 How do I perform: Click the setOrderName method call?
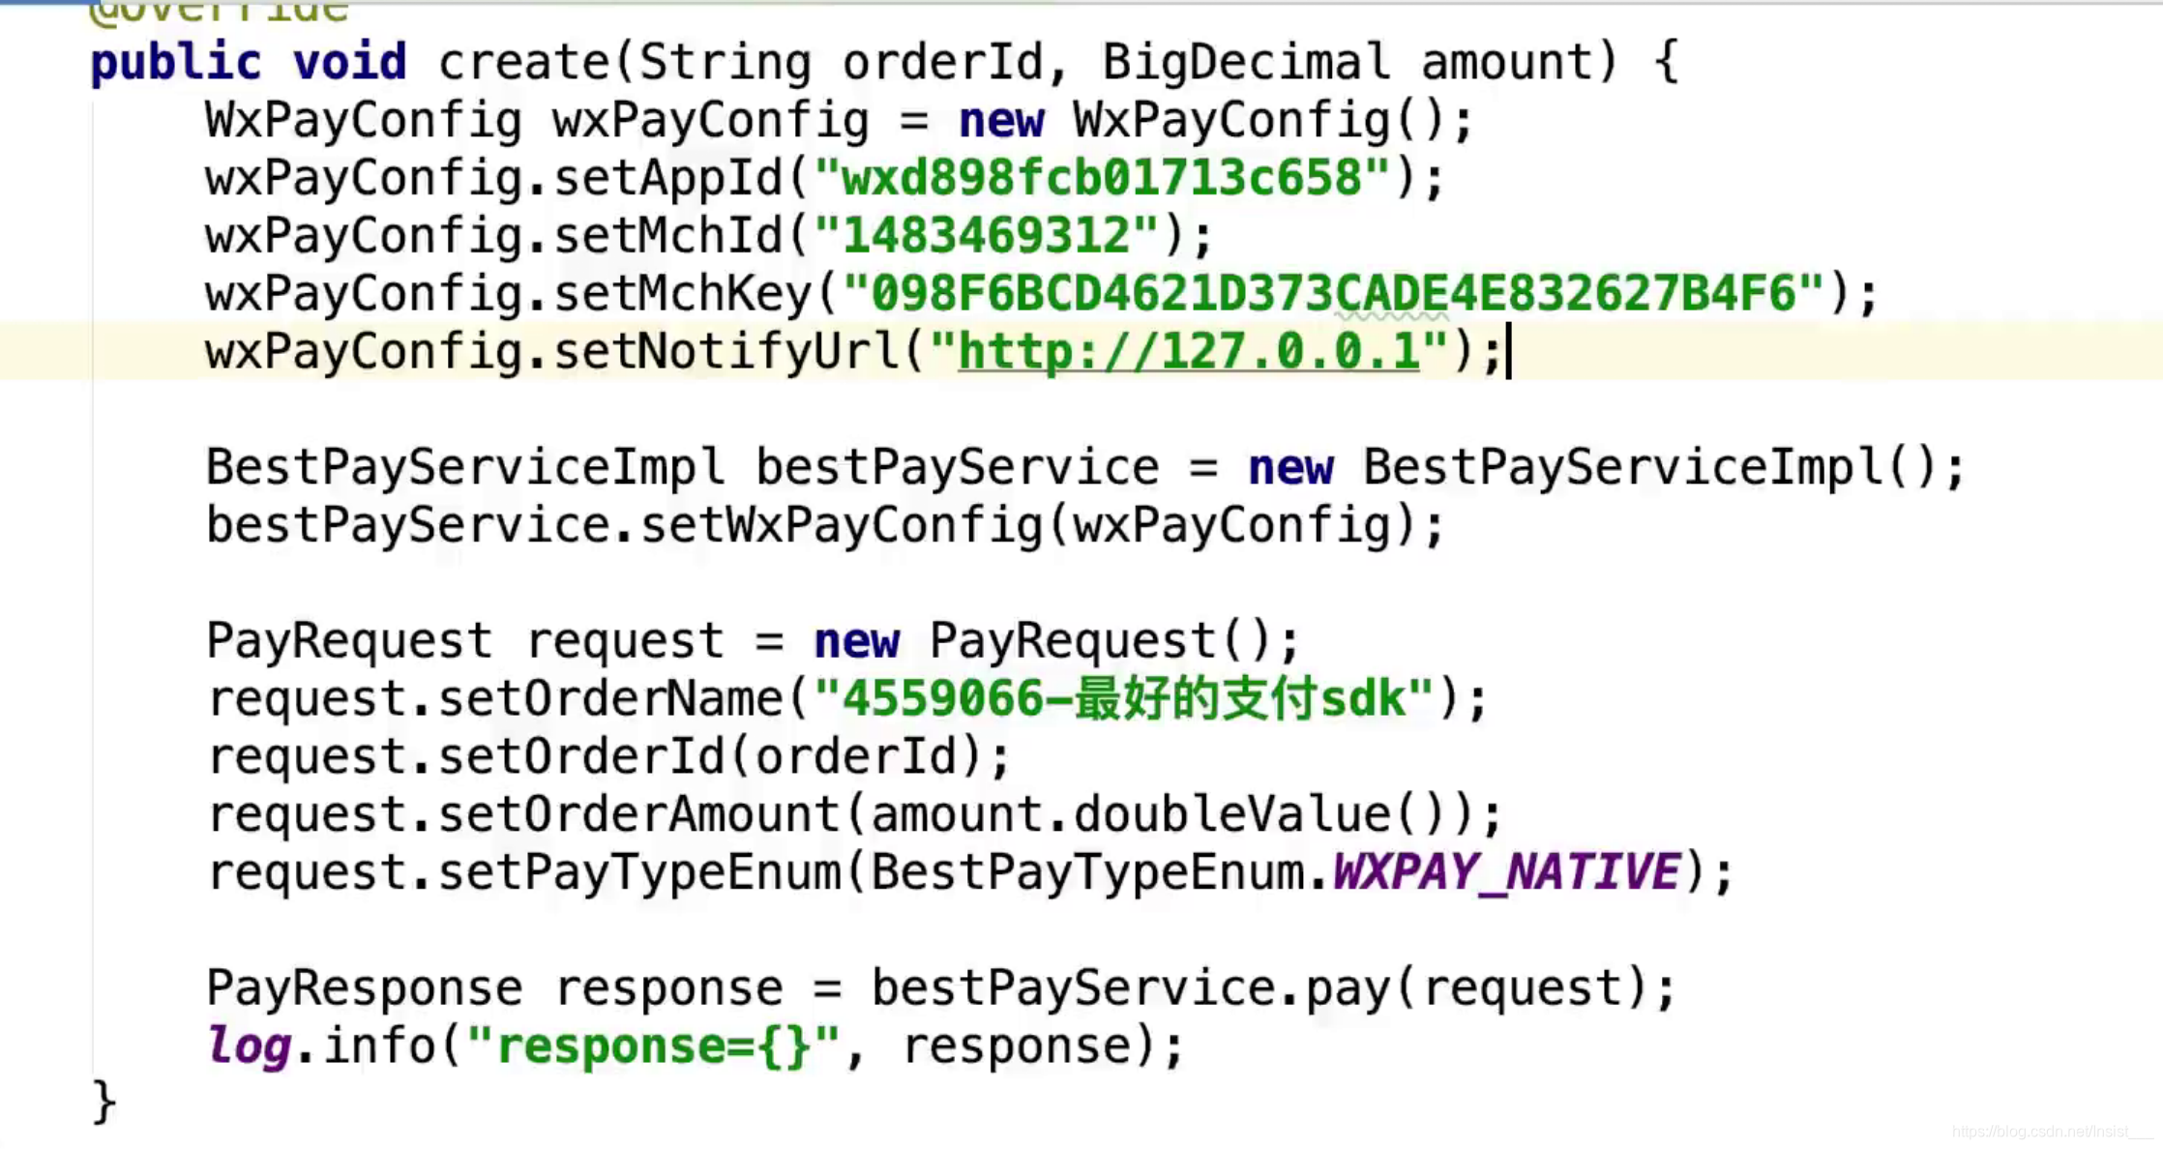(610, 699)
